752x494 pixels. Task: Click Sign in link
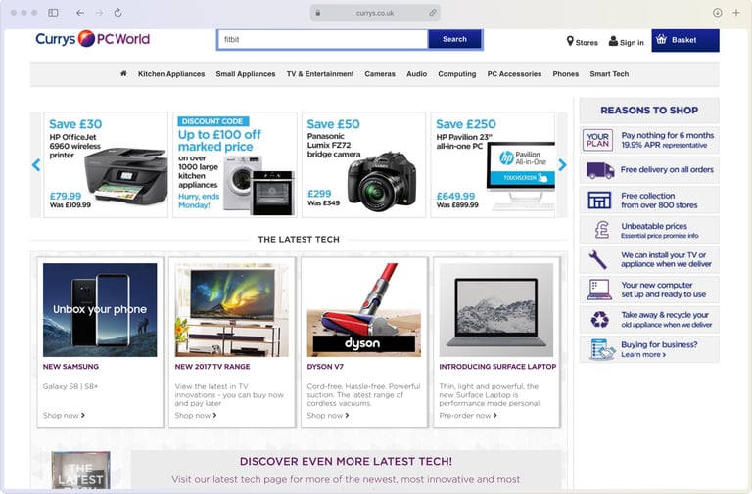coord(632,43)
